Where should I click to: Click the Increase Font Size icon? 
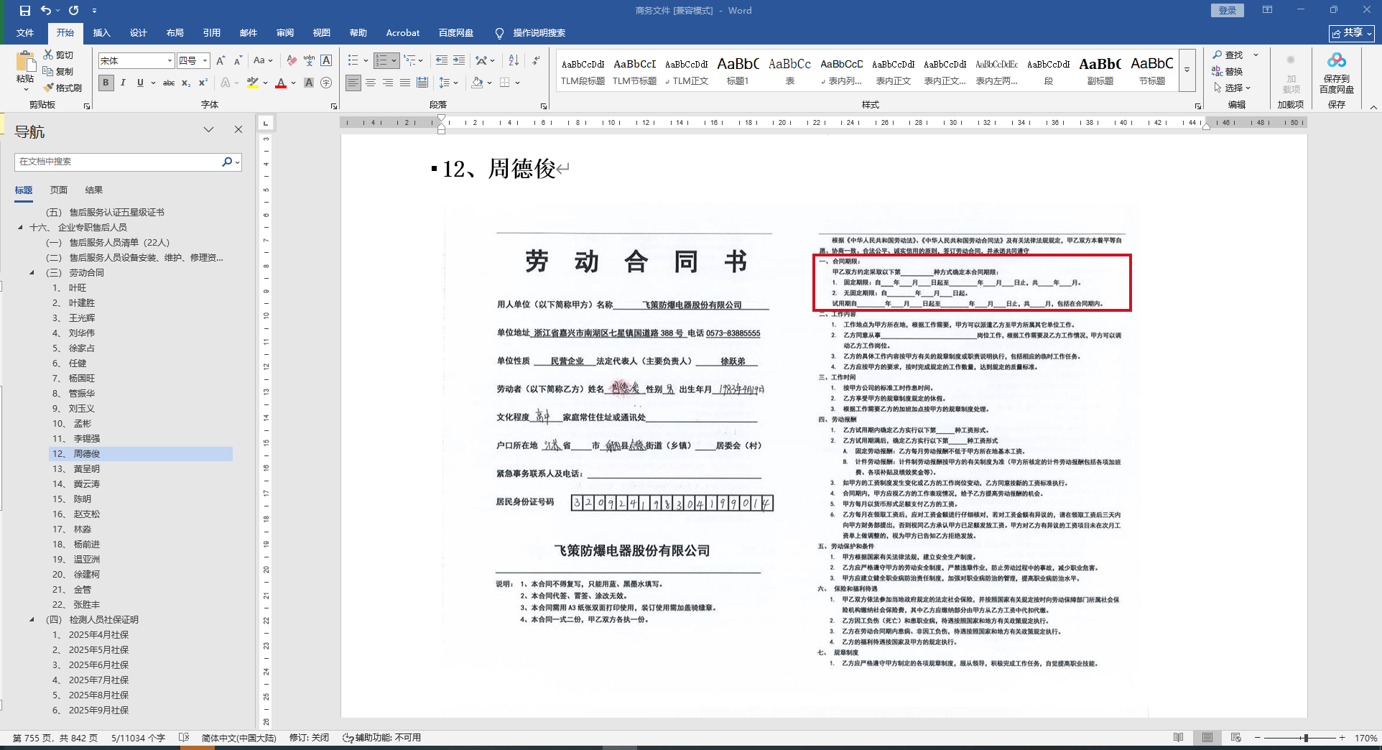tap(221, 61)
